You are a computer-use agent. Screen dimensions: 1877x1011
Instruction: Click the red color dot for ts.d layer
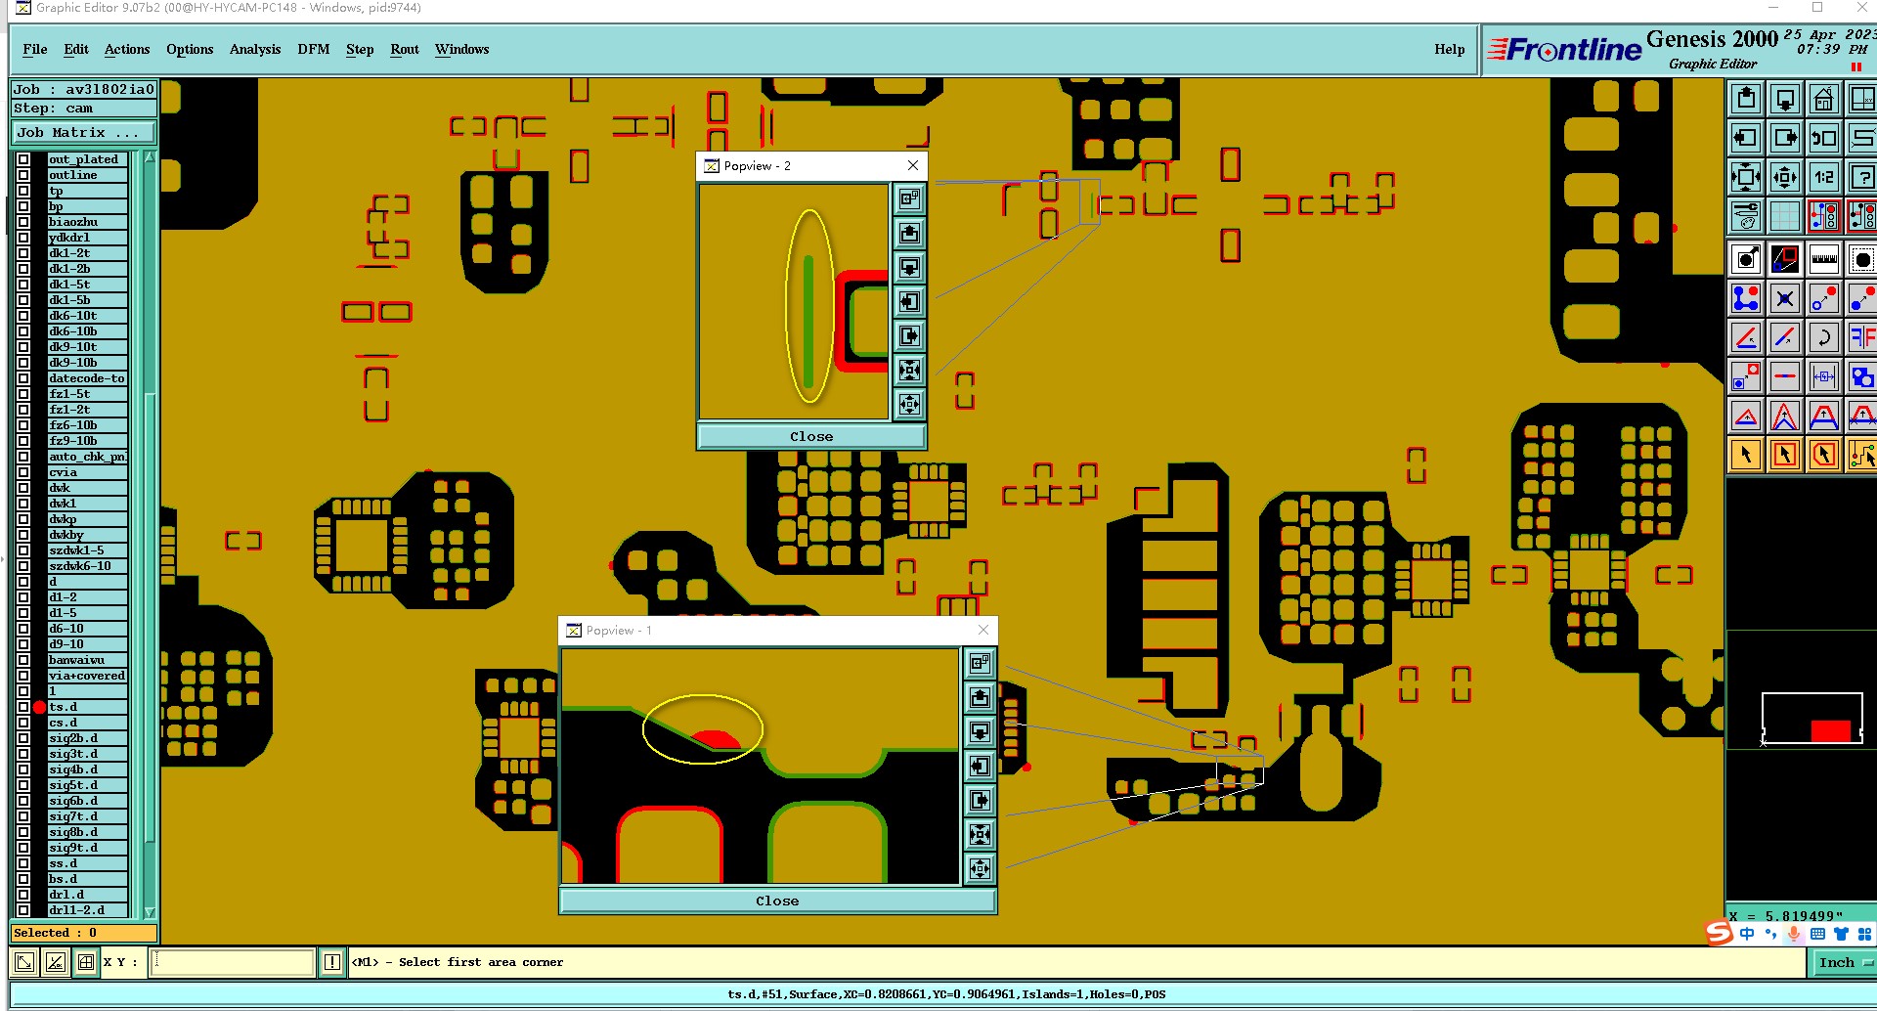point(39,707)
